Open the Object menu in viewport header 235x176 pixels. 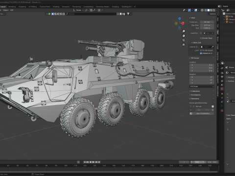point(5,10)
